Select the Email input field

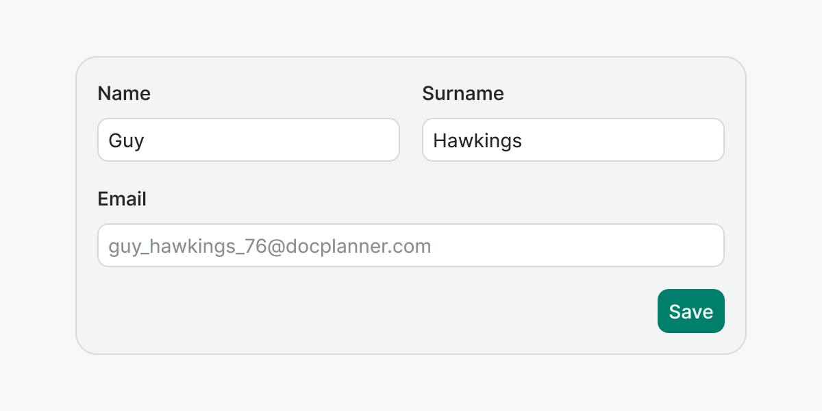(x=411, y=246)
